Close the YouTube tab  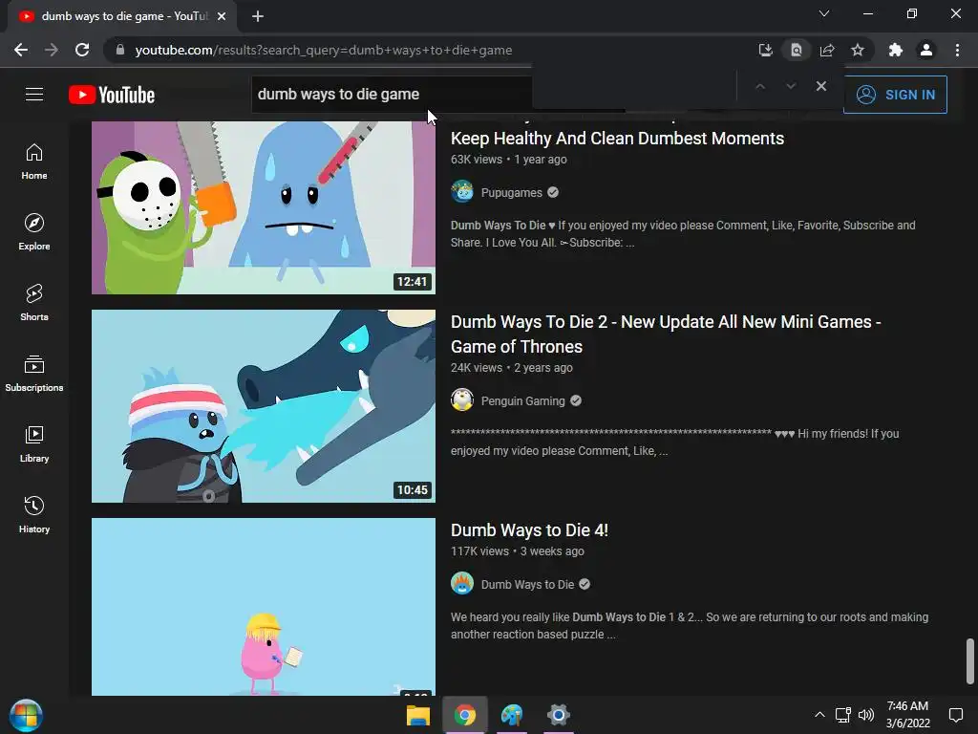pyautogui.click(x=222, y=16)
